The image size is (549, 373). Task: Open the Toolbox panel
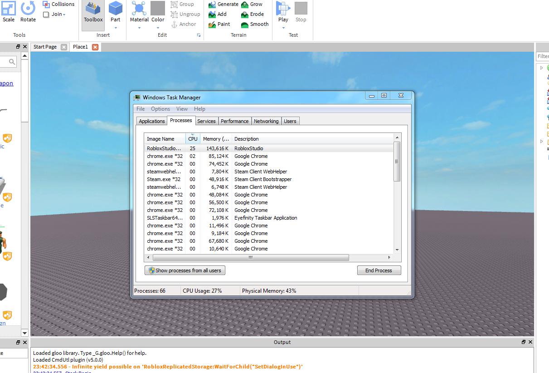(x=93, y=13)
